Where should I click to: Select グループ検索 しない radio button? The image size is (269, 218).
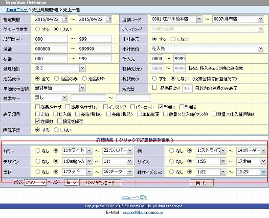coord(56,29)
